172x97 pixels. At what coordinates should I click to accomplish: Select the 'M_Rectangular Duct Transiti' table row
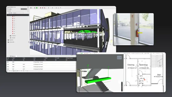tap(41, 64)
